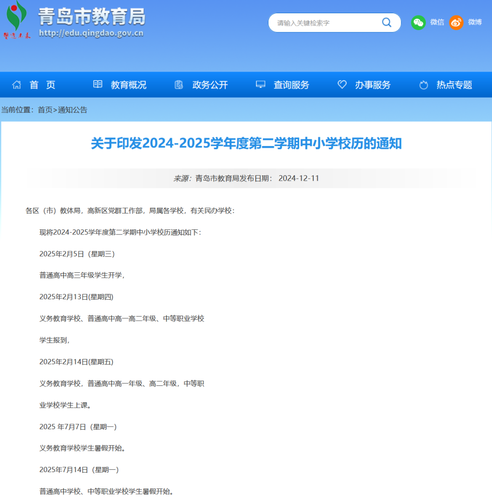Open the 教育概况 navigation menu

click(128, 85)
